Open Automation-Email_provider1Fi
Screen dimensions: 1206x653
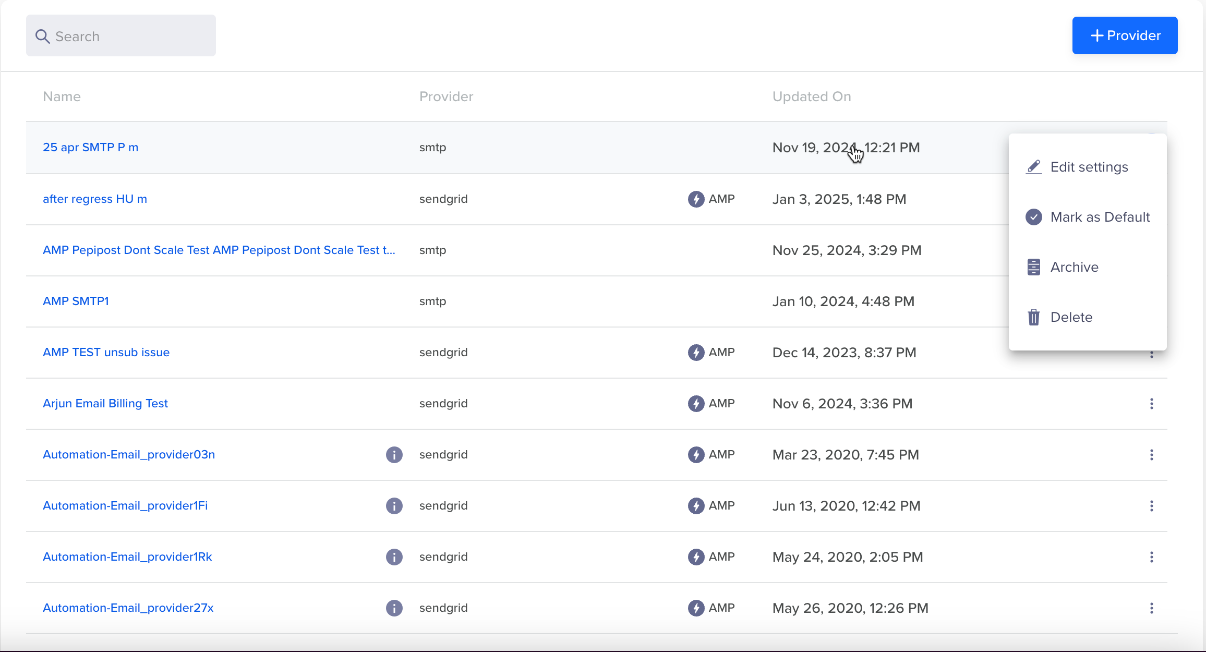click(x=125, y=505)
